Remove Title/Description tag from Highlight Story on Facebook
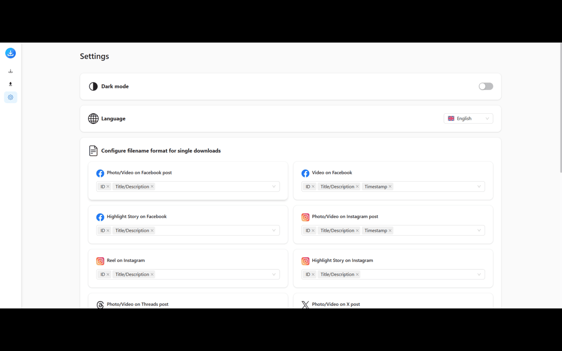The height and width of the screenshot is (351, 562). click(x=152, y=230)
